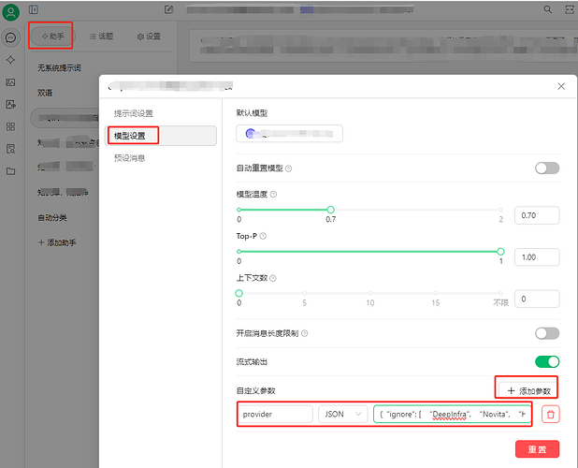Screen dimensions: 578x468
Task: Click the 10 mark on context slider
Action: pyautogui.click(x=370, y=302)
